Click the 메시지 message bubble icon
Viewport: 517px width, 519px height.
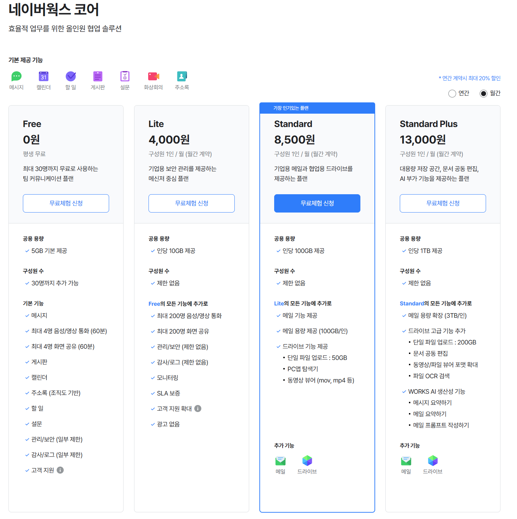[17, 76]
